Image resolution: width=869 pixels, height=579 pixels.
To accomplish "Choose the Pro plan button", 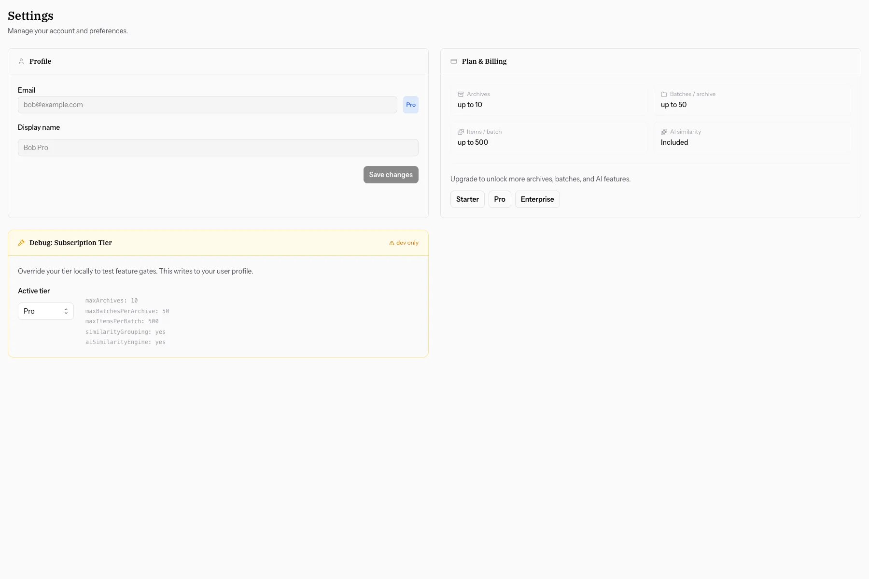I will [500, 199].
